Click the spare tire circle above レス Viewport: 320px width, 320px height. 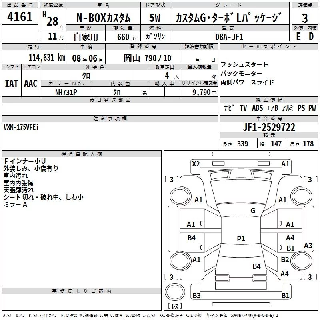pyautogui.click(x=175, y=292)
